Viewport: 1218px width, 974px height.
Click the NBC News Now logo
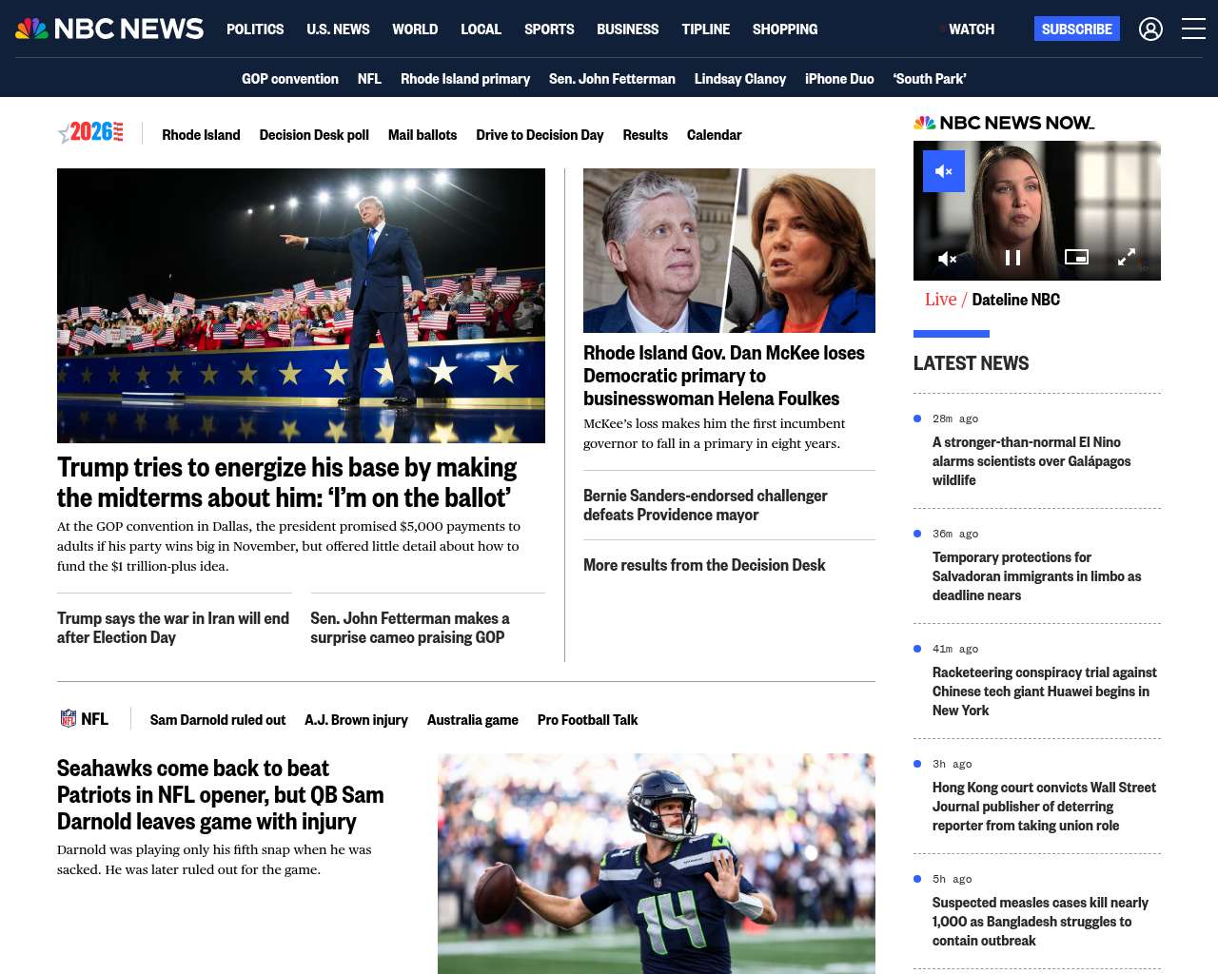(1004, 123)
